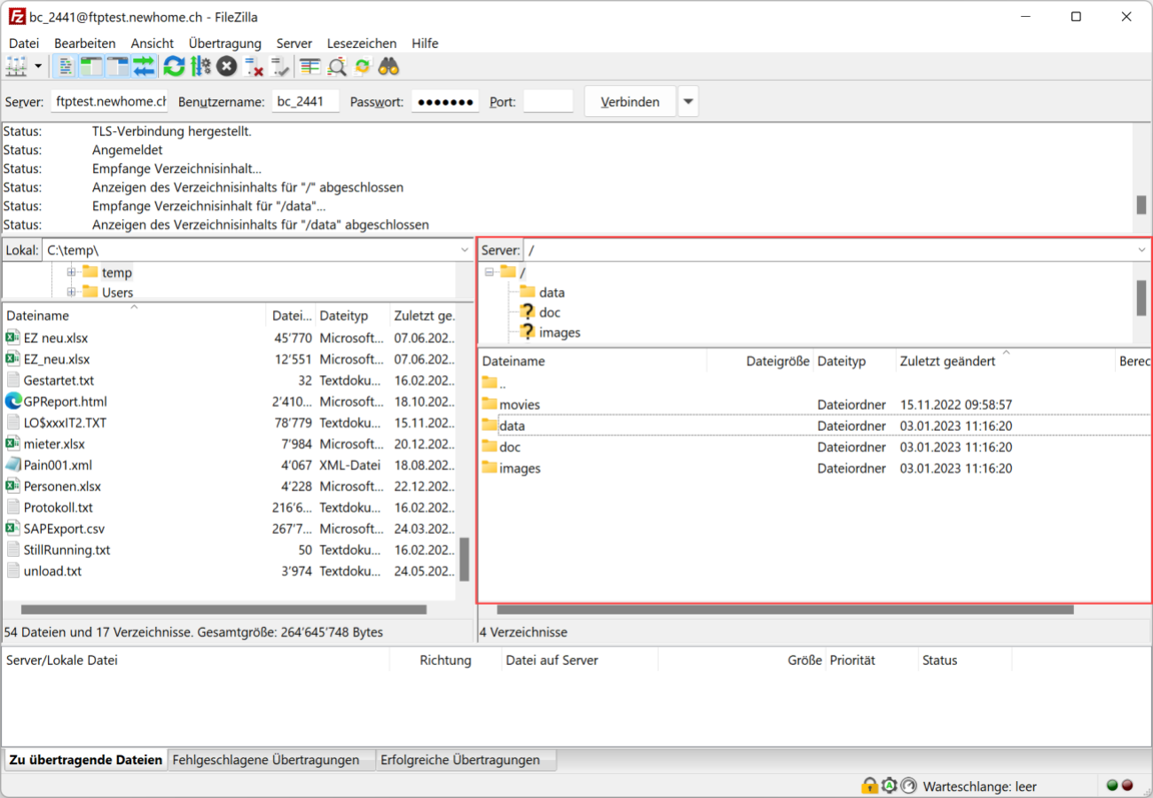Reconnect to the last server

[280, 66]
